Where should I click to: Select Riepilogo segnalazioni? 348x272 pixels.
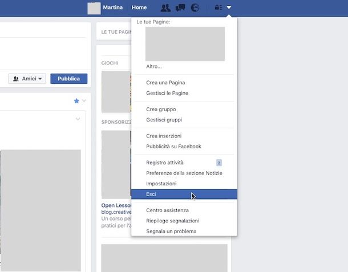pyautogui.click(x=172, y=221)
